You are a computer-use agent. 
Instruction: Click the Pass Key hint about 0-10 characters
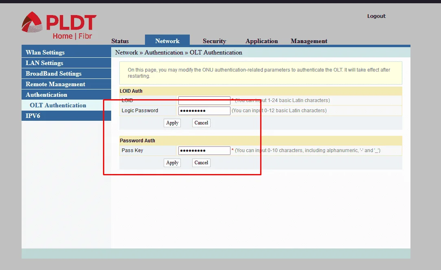pyautogui.click(x=307, y=150)
